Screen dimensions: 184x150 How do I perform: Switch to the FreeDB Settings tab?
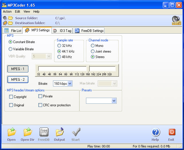pyautogui.click(x=89, y=30)
